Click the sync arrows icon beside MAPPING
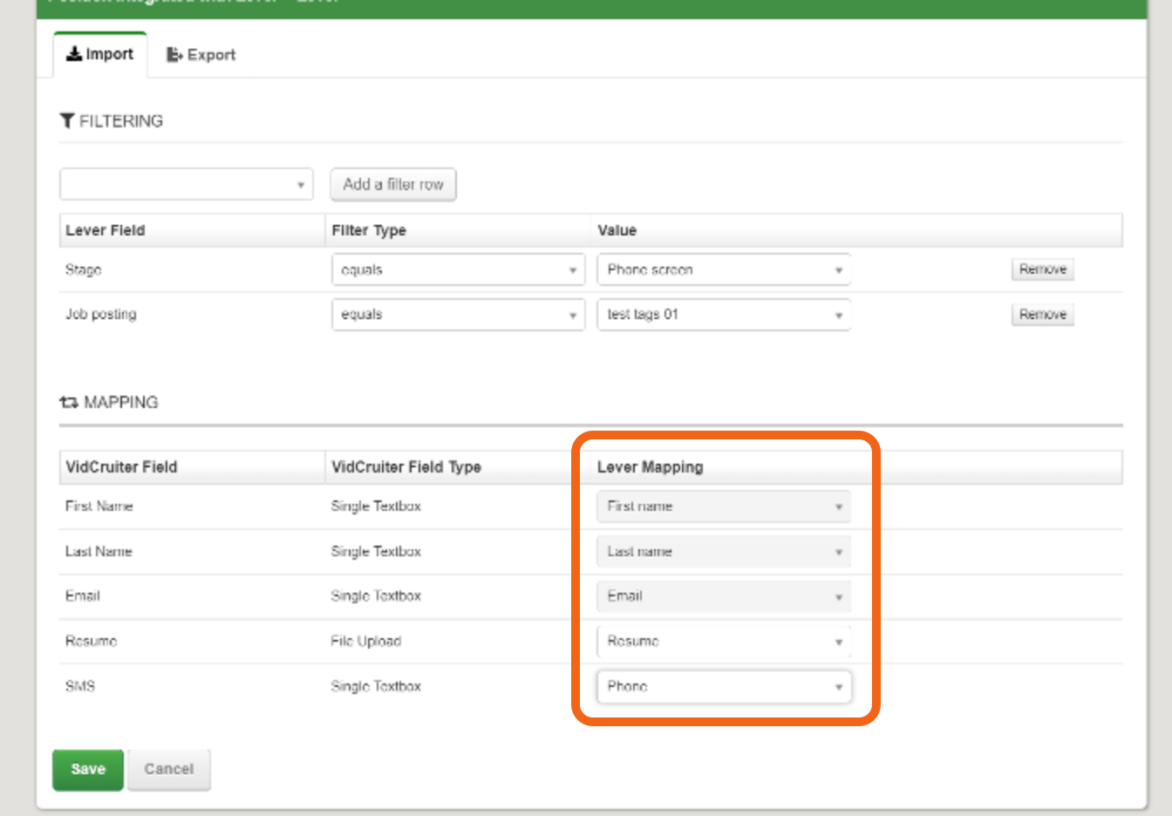This screenshot has width=1172, height=816. click(x=67, y=402)
